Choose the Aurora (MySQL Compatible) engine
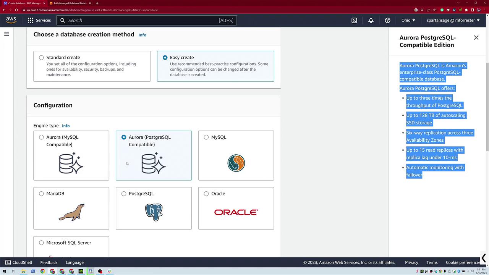 (41, 137)
